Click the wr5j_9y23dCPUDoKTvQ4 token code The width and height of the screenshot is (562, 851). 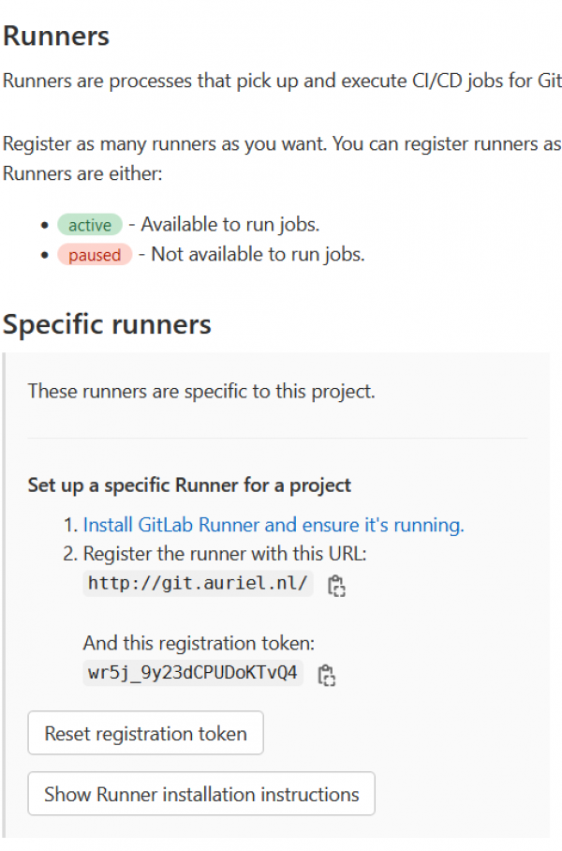[x=192, y=673]
